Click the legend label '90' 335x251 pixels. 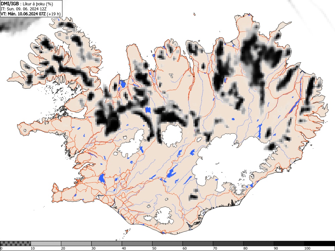(x=276, y=248)
